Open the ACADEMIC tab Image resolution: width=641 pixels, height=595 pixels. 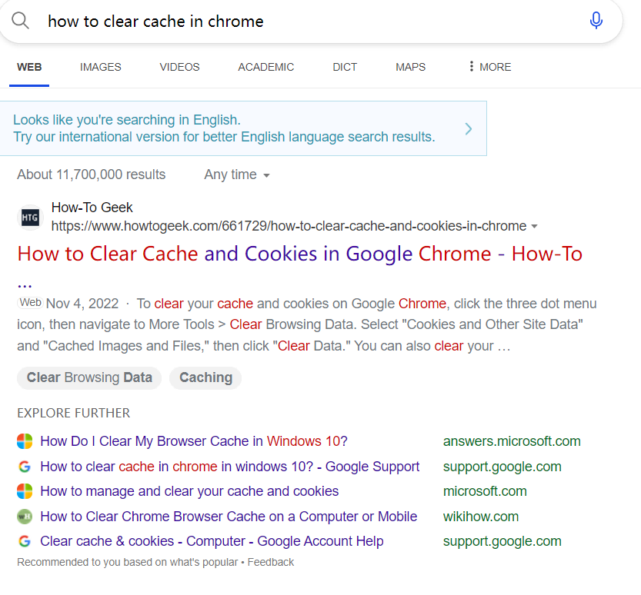(x=265, y=67)
